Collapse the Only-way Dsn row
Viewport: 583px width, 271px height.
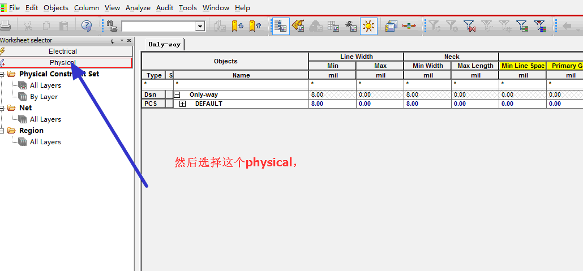(177, 95)
